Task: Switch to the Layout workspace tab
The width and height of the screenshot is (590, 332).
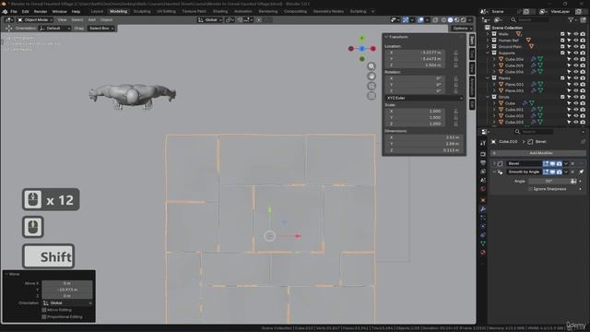Action: click(x=97, y=12)
